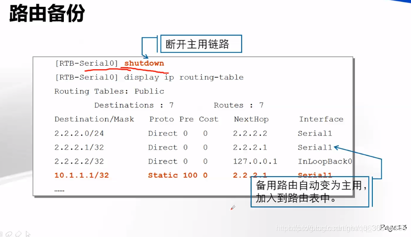Click the Destinations : 7 text
Viewport: 411px width, 237px height.
134,105
